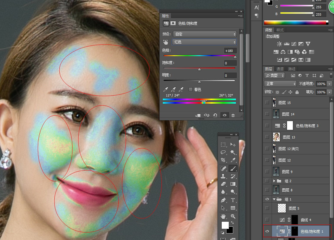
Task: Click the 饱和度 slider handle
Action: point(199,69)
